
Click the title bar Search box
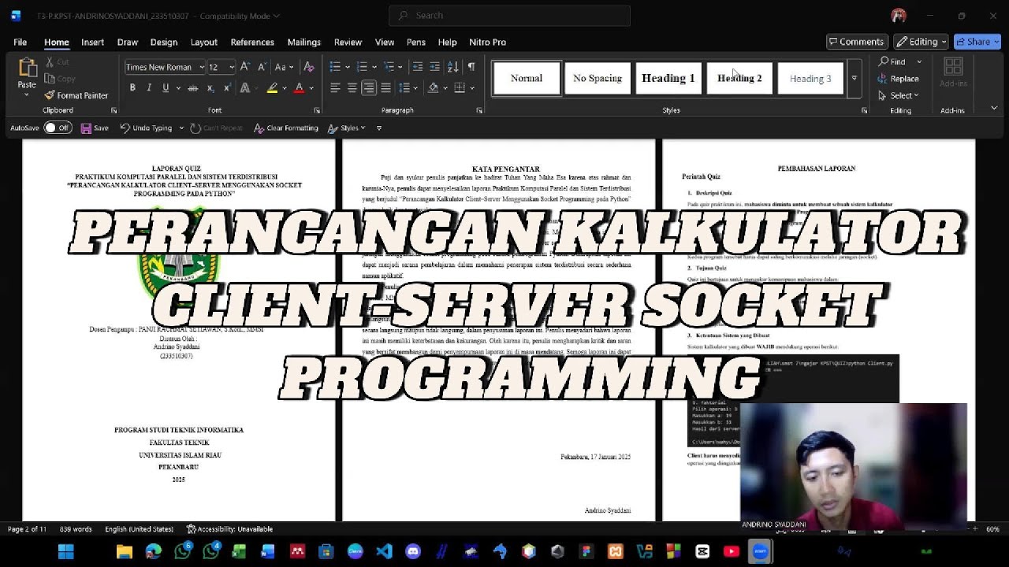pyautogui.click(x=509, y=15)
